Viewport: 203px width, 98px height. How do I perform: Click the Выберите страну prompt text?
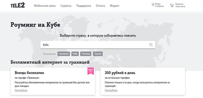(98, 35)
